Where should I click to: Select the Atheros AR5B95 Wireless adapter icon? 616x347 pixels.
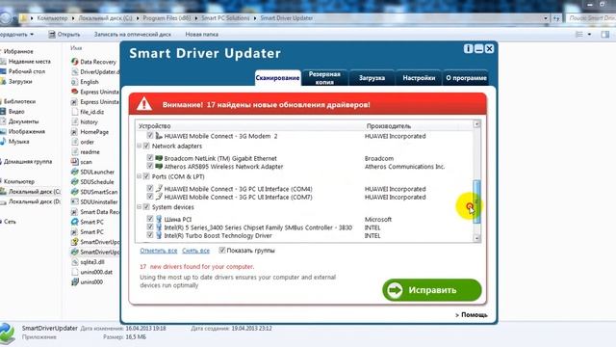click(159, 167)
